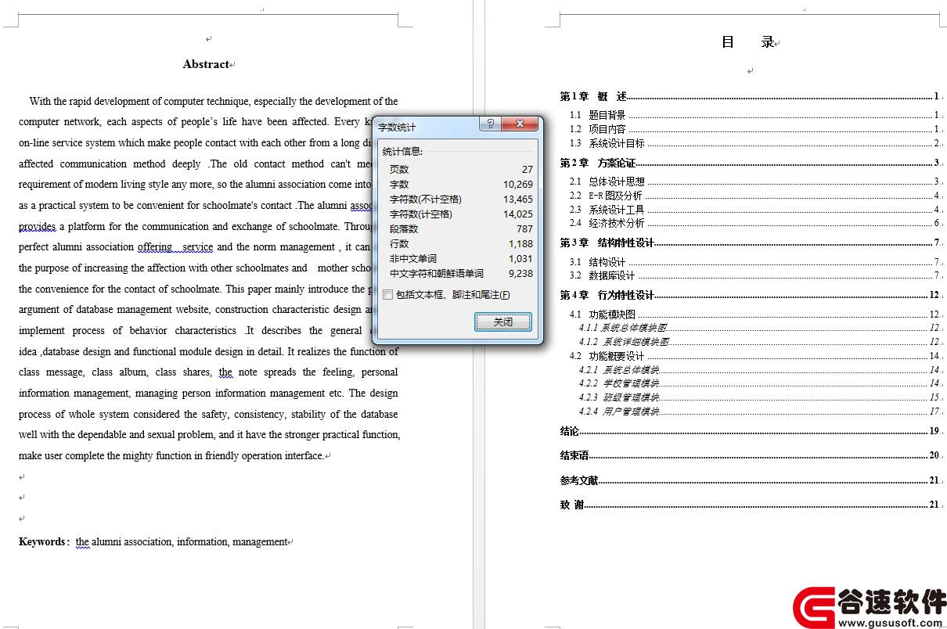Open TOC entry 1.3 系统设计目标
947x629 pixels.
coord(754,143)
